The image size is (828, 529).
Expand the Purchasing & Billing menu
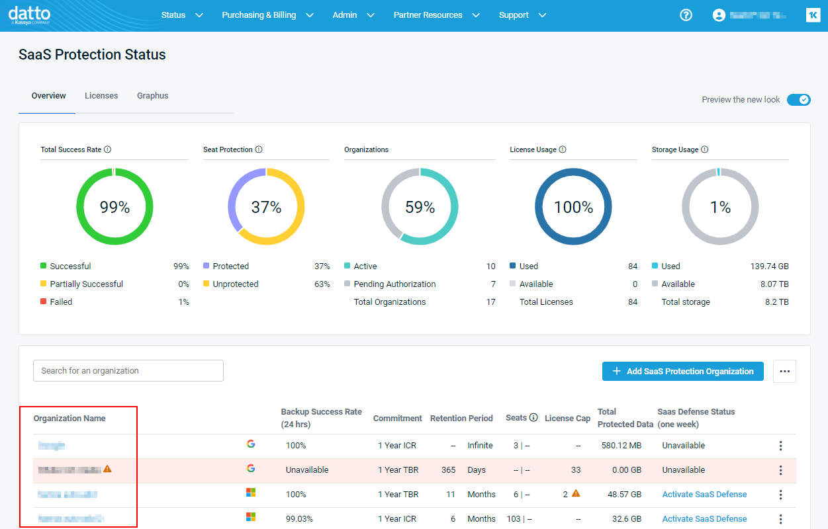(x=267, y=15)
